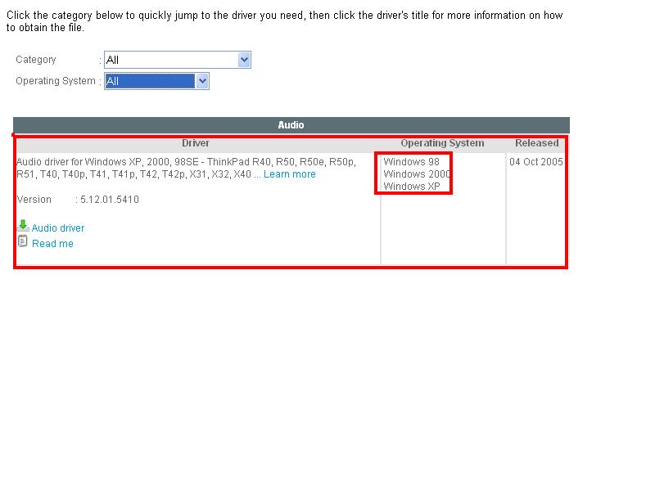Viewport: 655px width, 491px height.
Task: Select the Windows 98 entry
Action: tap(412, 161)
